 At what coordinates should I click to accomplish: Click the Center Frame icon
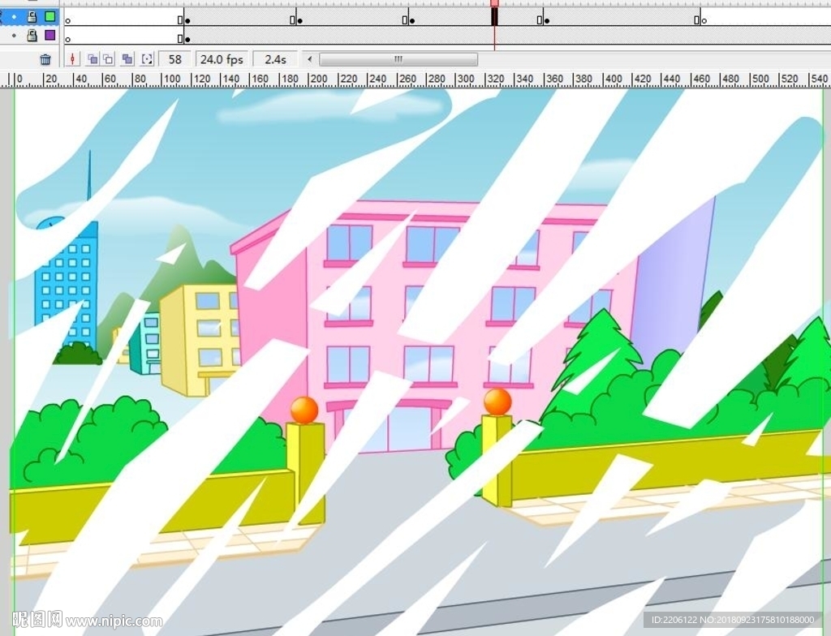click(73, 59)
